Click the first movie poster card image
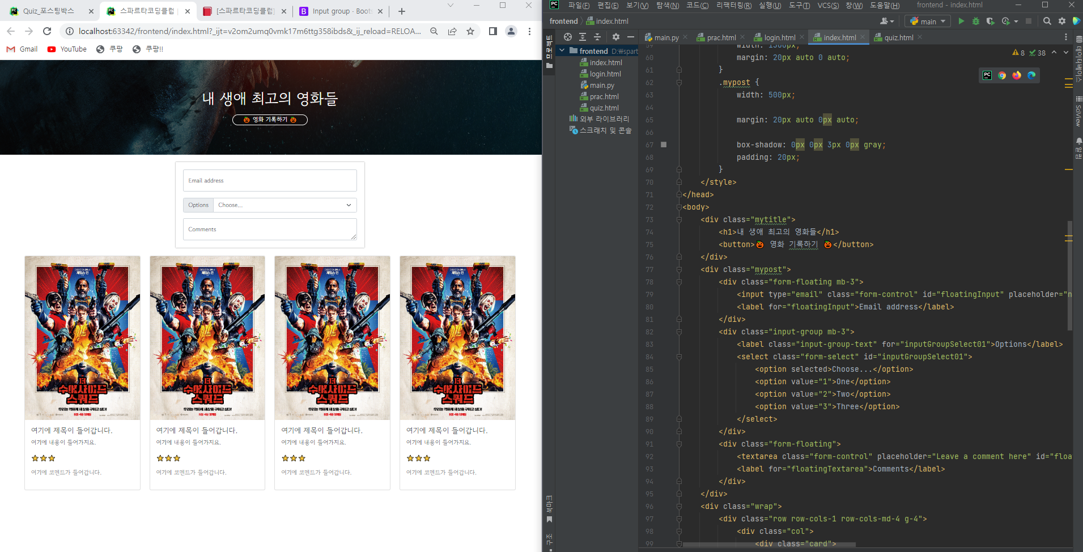 [82, 338]
